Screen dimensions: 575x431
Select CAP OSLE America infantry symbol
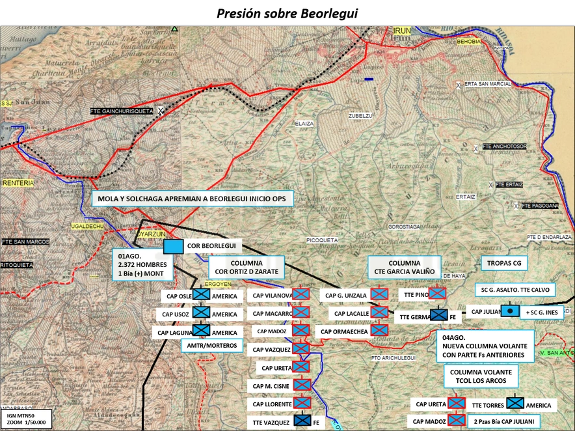coord(202,294)
